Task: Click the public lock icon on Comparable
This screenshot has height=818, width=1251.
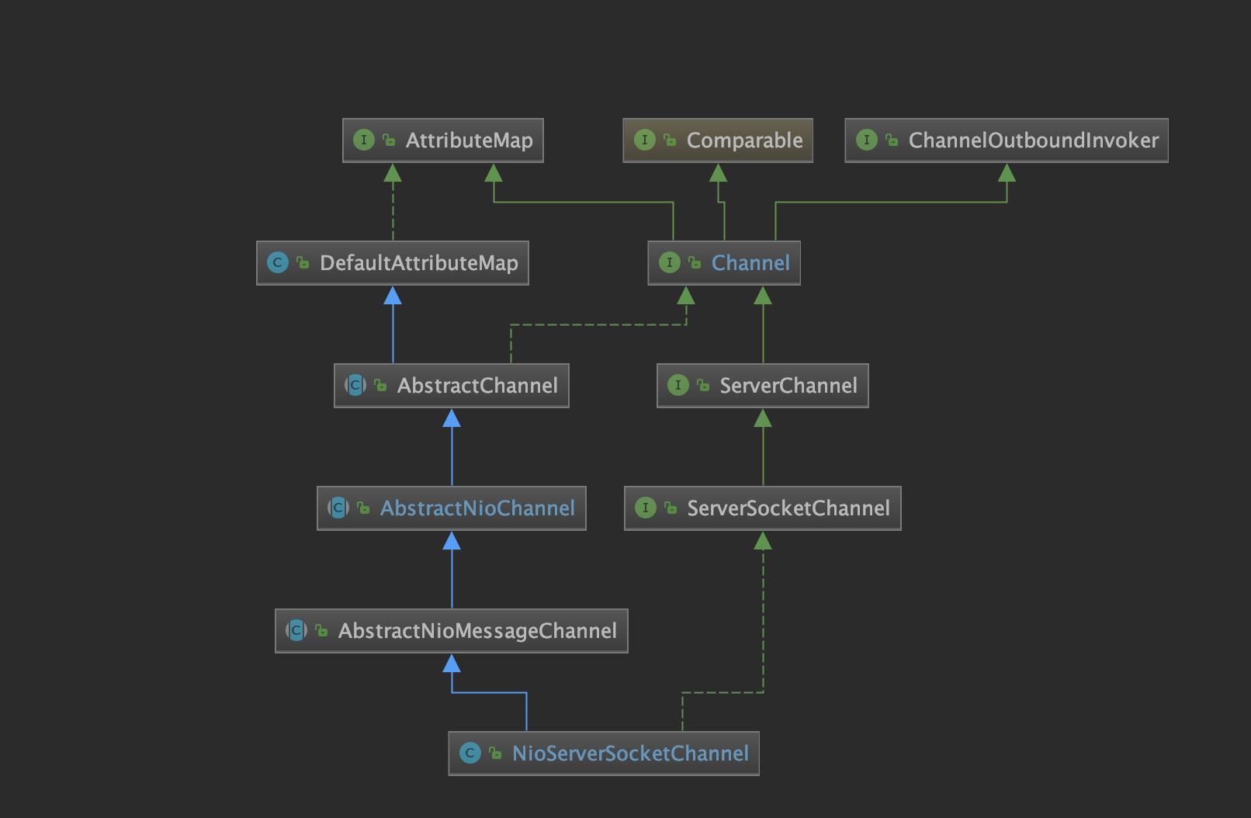Action: [671, 140]
